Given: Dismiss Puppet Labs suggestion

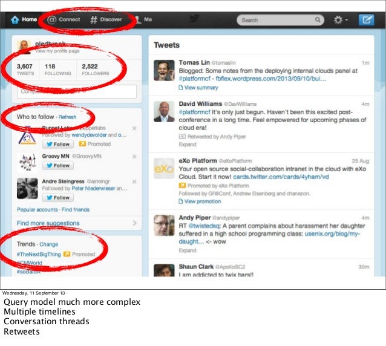Looking at the screenshot, I should coord(134,128).
